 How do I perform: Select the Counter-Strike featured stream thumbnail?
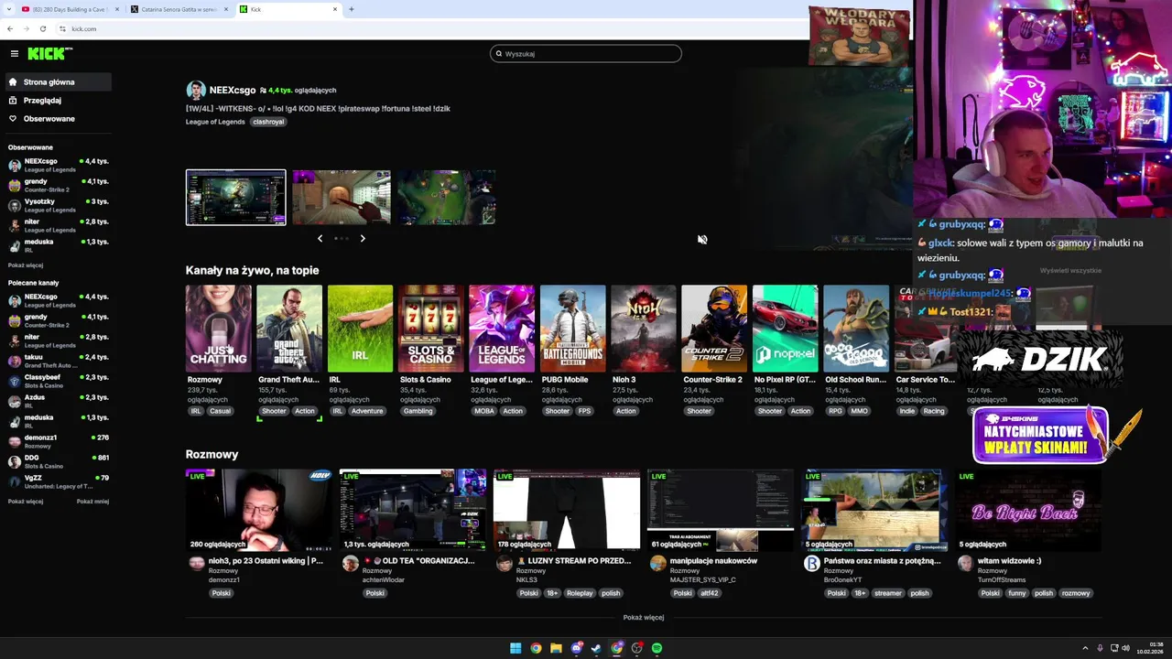click(342, 197)
